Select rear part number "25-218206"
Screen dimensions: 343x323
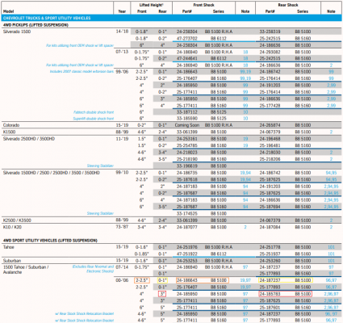[x=270, y=159]
